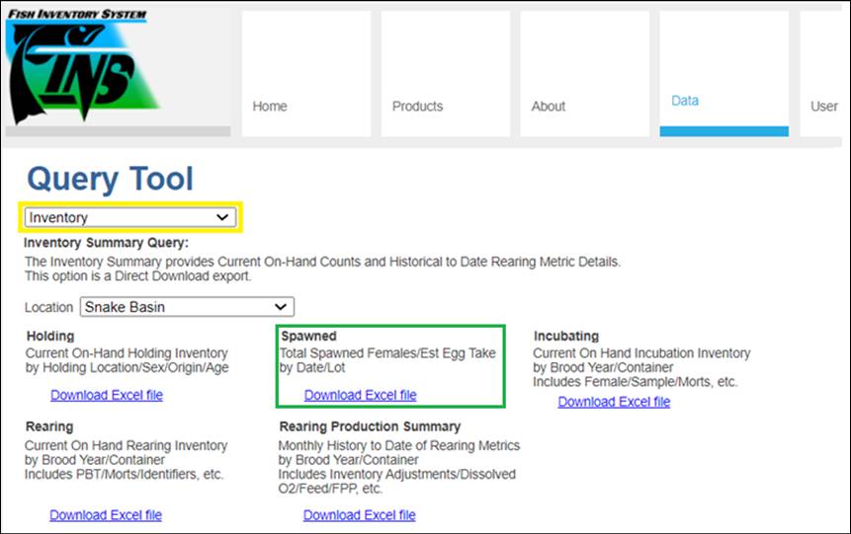Select the Spawned section title

tap(308, 337)
